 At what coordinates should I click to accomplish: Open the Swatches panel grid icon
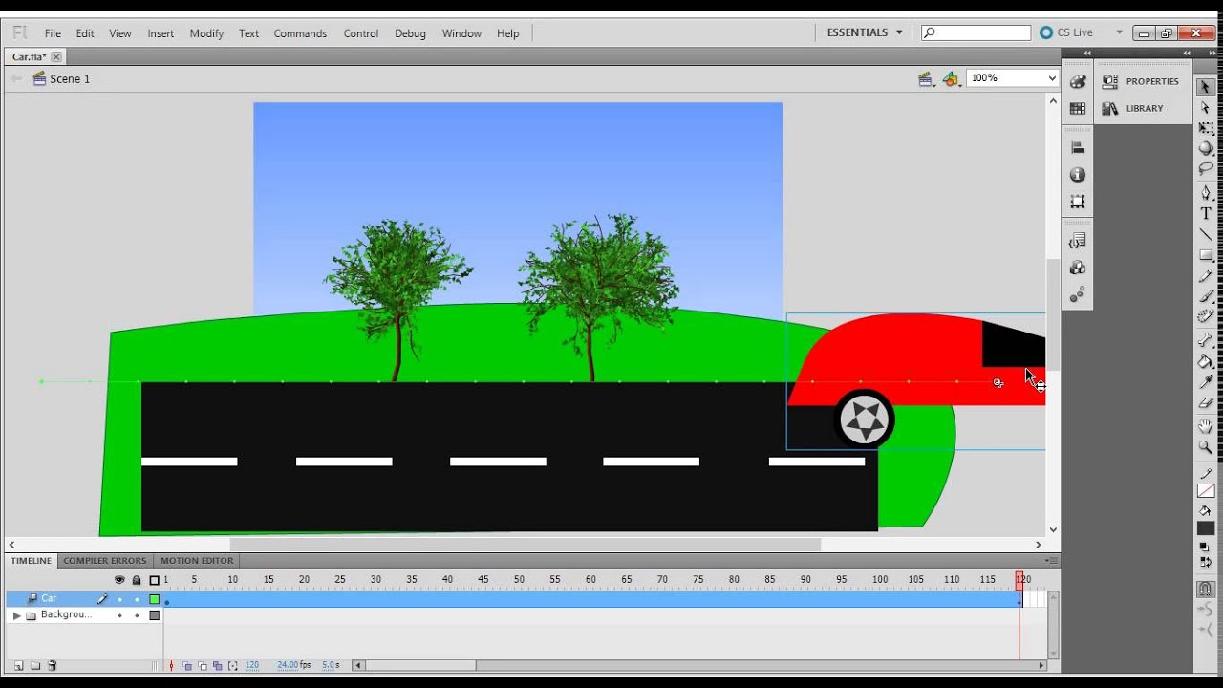1078,109
